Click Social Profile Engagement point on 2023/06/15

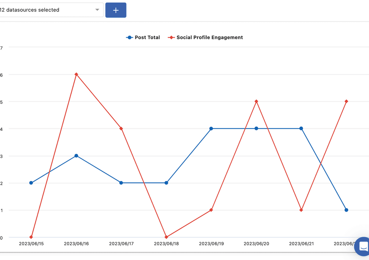point(31,237)
